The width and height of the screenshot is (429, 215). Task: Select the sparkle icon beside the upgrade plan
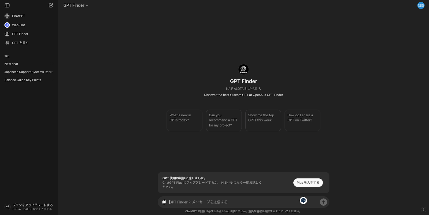pyautogui.click(x=8, y=207)
